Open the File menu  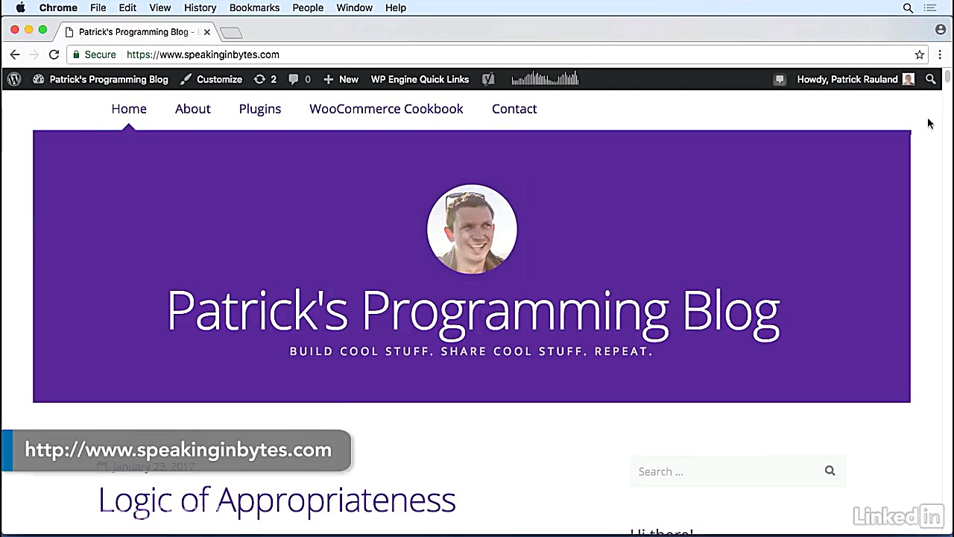coord(98,7)
